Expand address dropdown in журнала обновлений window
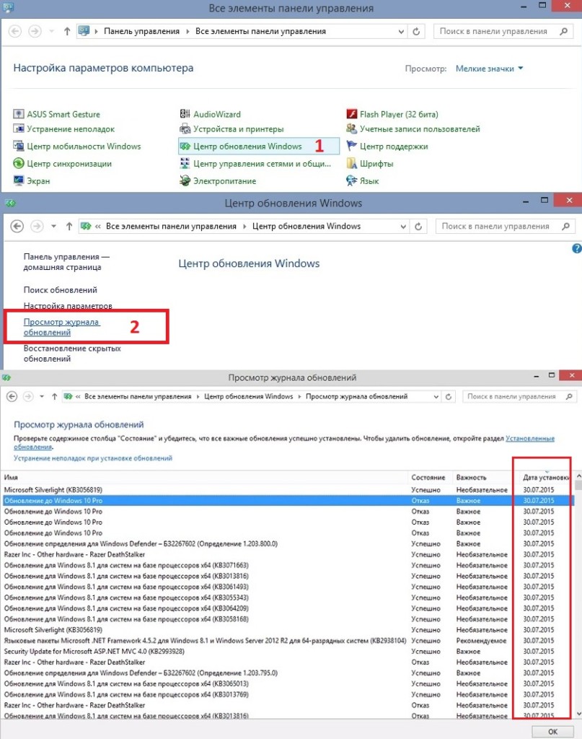The image size is (582, 739). (x=436, y=397)
